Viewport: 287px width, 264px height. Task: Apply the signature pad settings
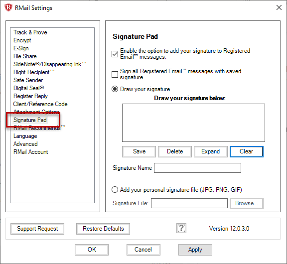[195, 250]
